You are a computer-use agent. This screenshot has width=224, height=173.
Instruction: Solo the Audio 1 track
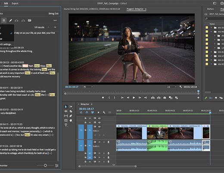(x=104, y=142)
